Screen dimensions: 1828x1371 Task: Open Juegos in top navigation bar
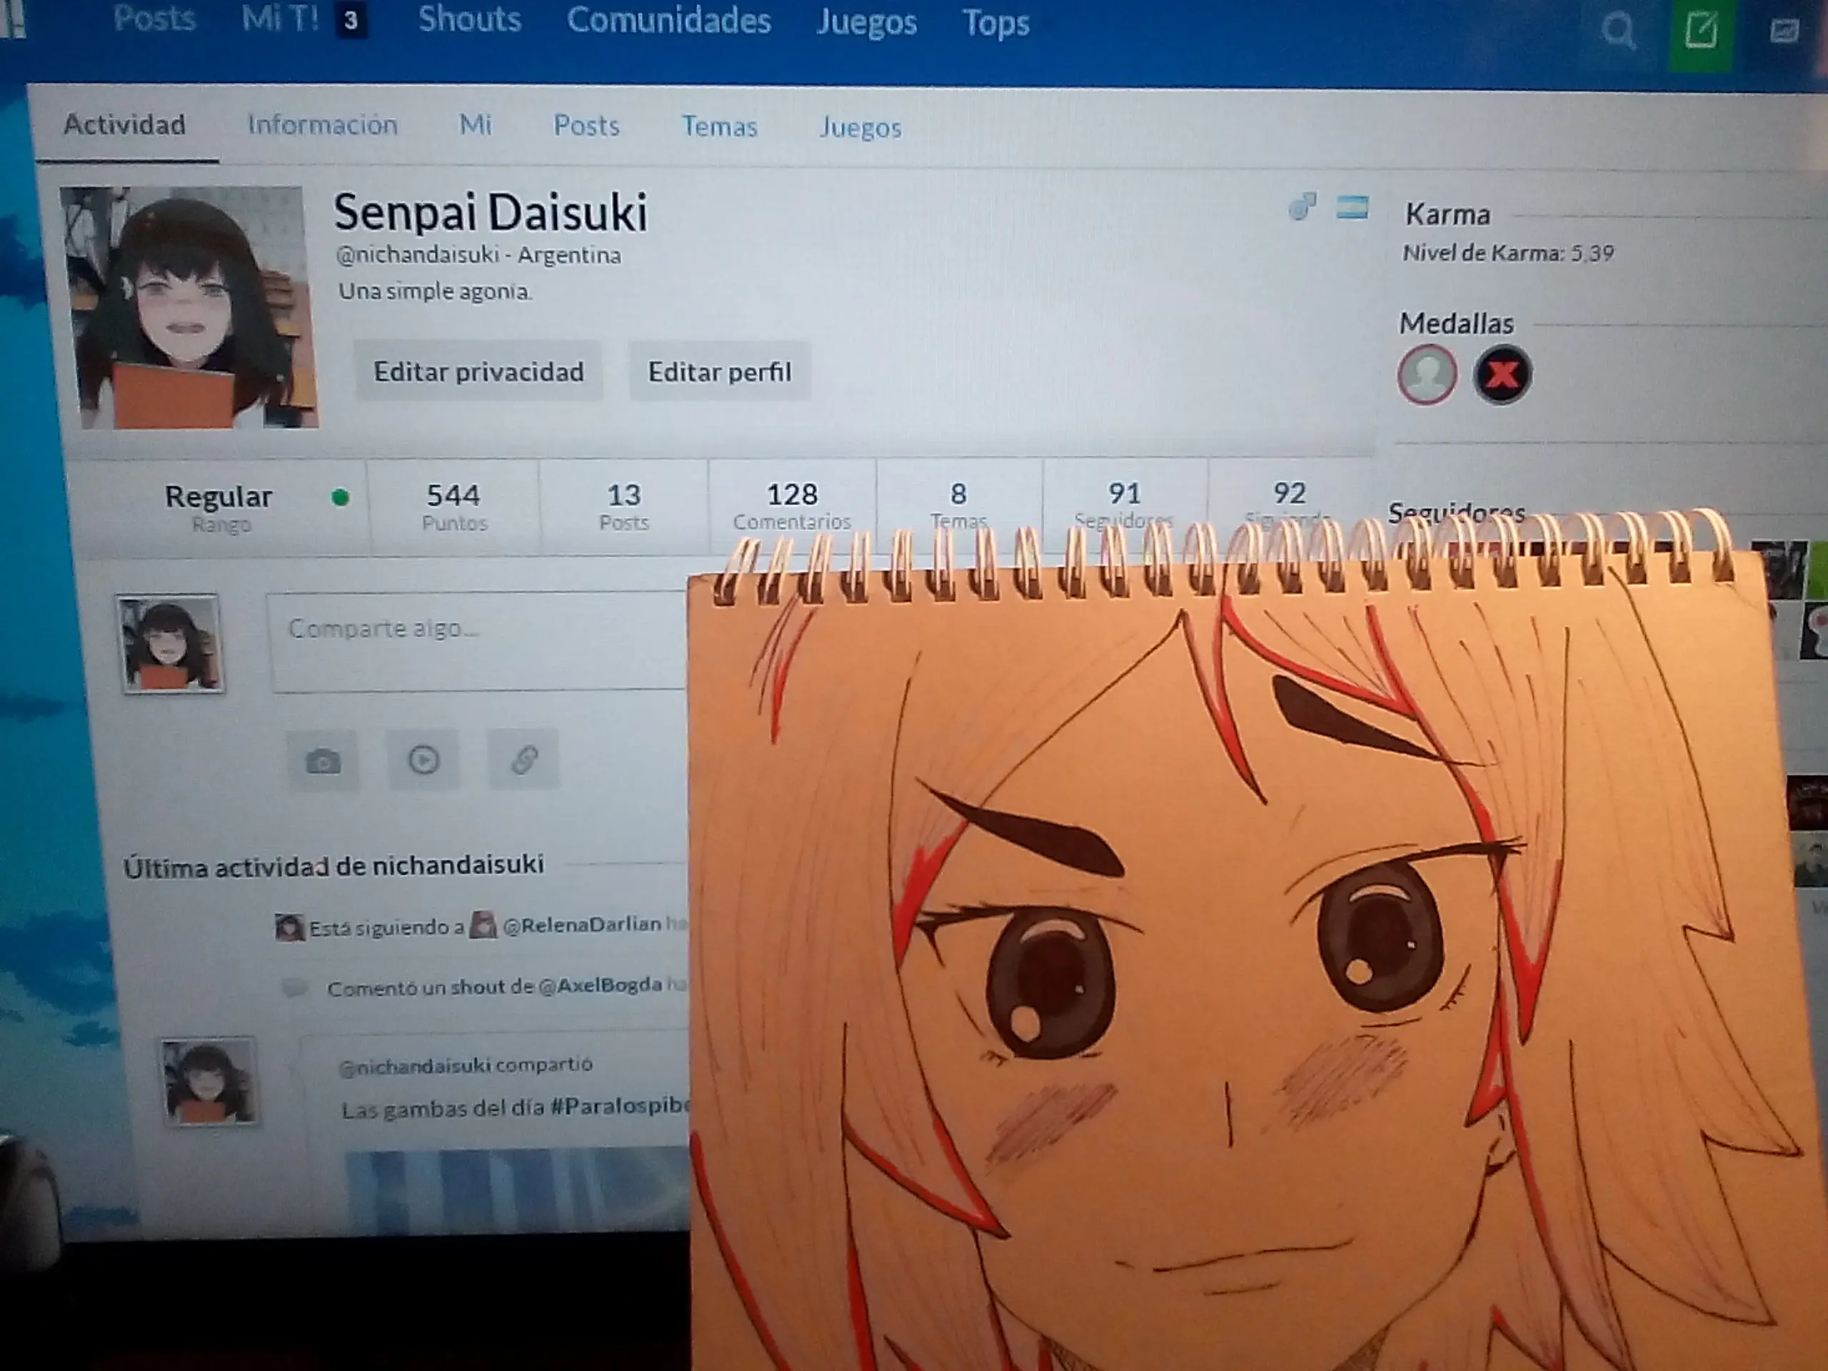tap(867, 22)
